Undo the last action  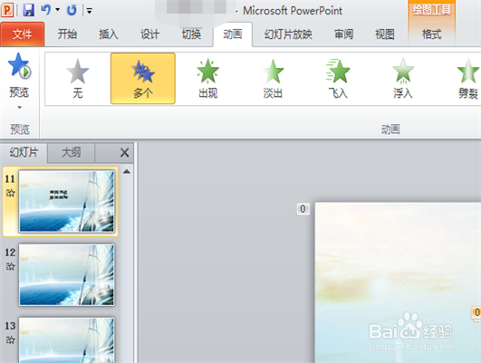[45, 10]
